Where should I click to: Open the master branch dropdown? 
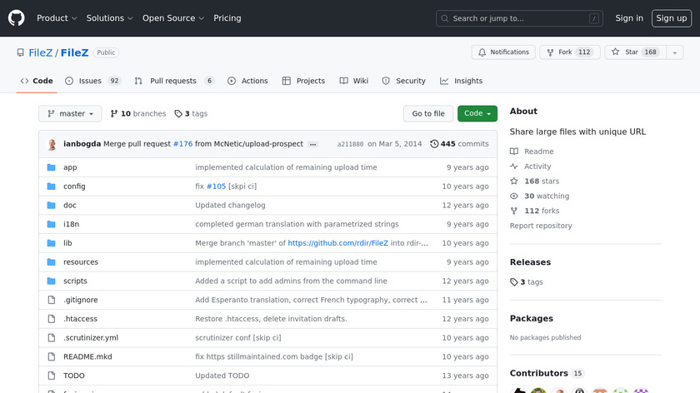click(71, 114)
